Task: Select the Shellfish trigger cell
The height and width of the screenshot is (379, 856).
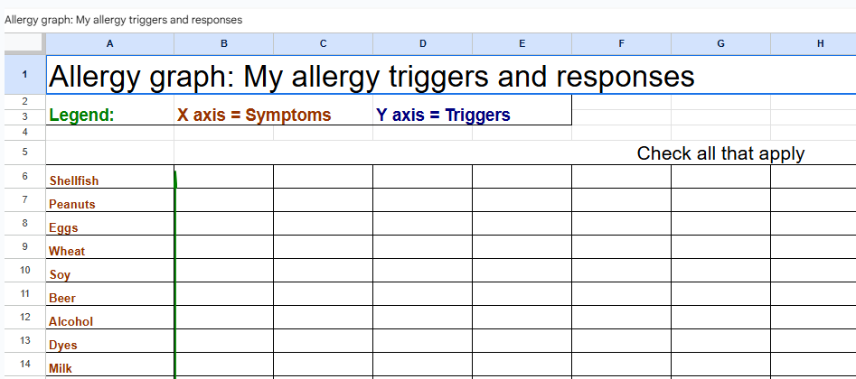Action: coord(74,180)
